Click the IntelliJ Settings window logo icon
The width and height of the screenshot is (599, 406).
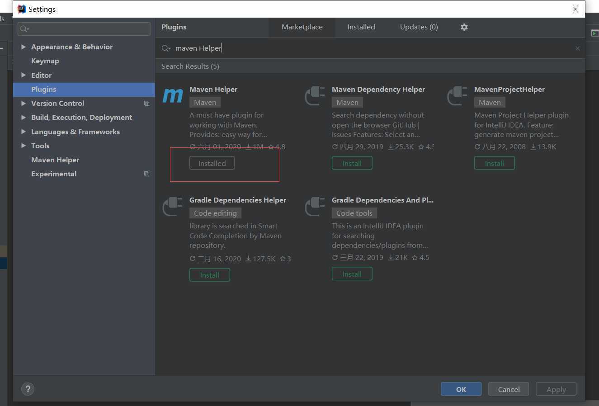[x=22, y=9]
